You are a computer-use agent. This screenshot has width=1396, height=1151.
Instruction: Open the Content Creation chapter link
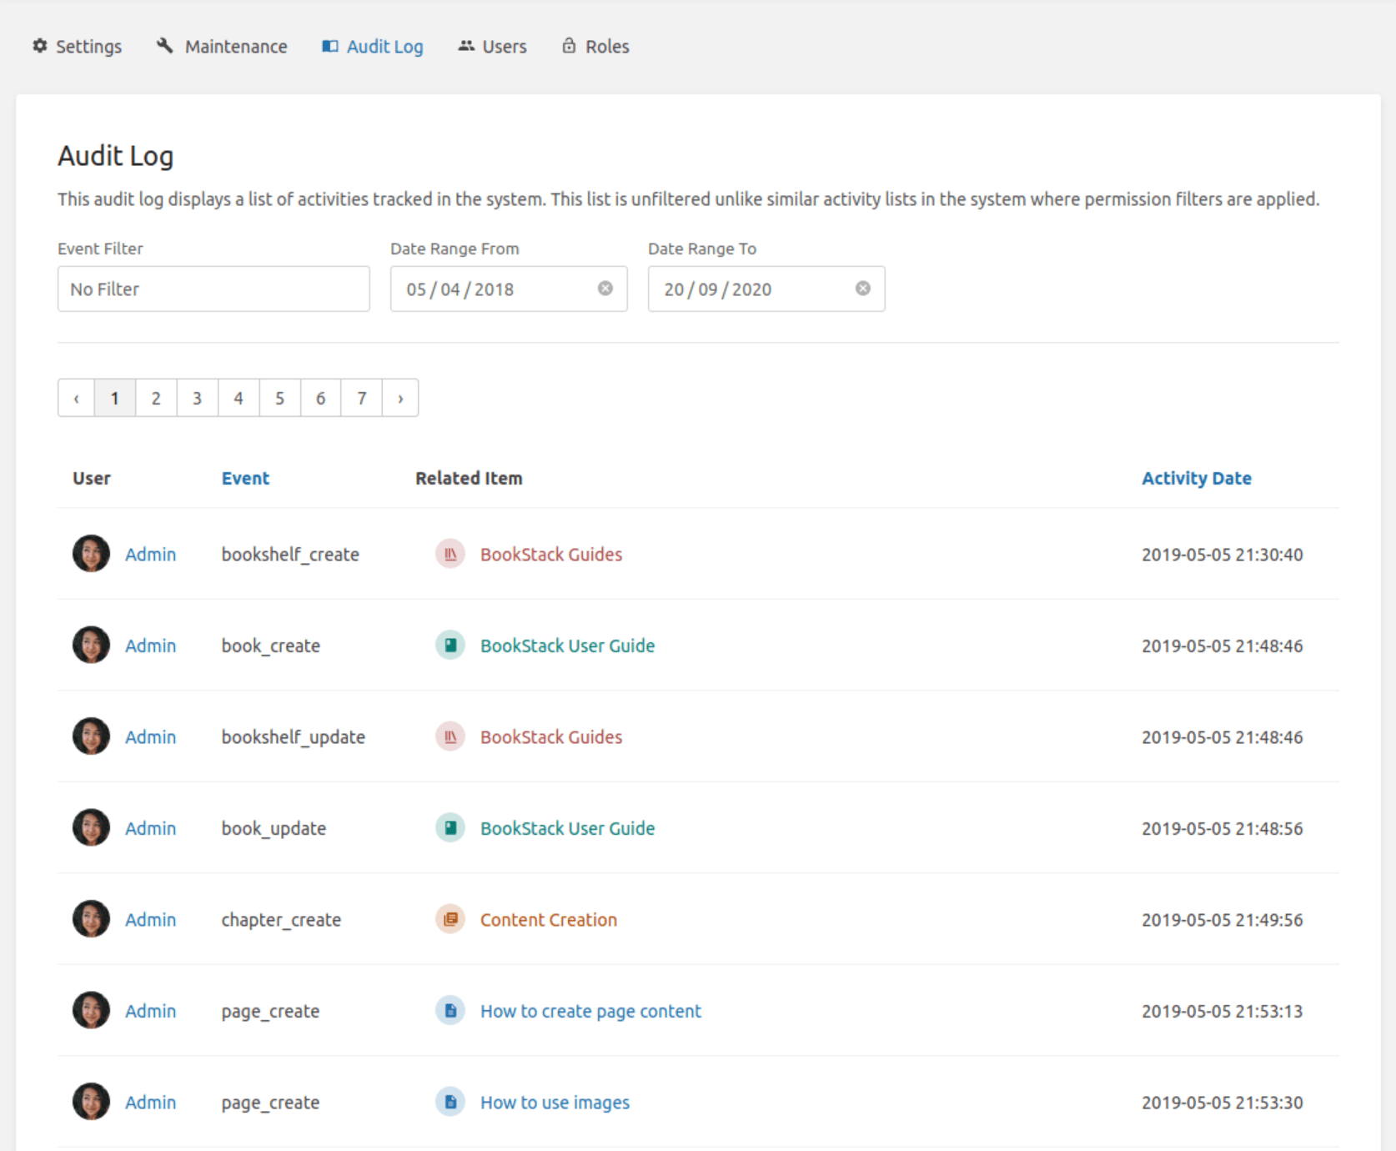(549, 920)
